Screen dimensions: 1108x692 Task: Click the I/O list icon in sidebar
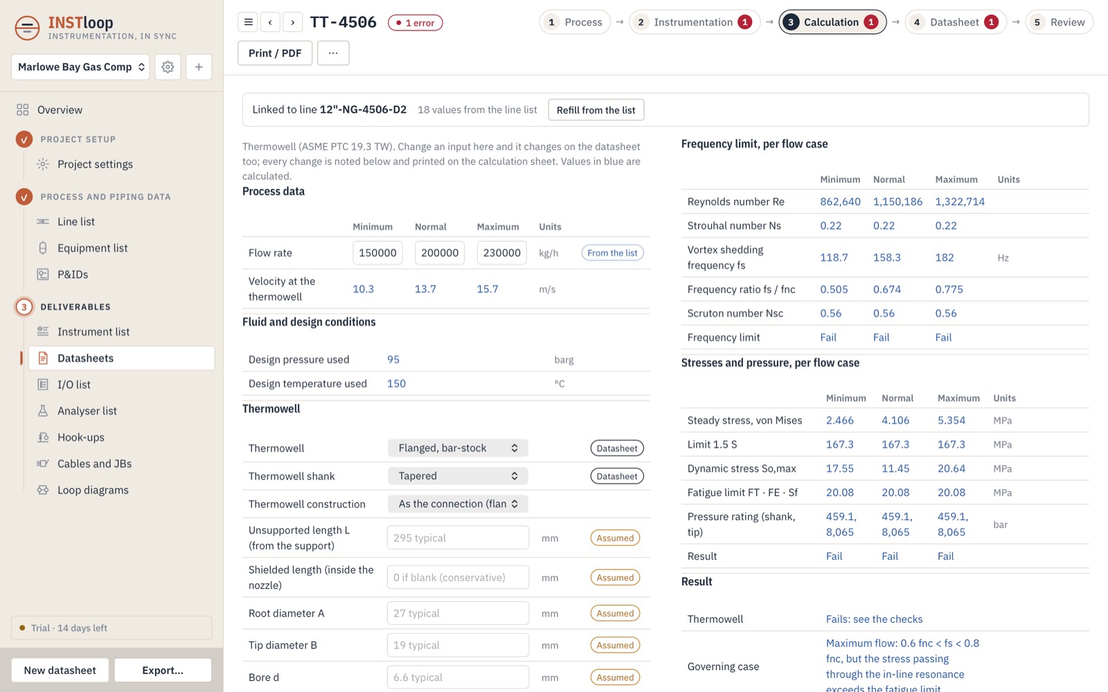(43, 384)
